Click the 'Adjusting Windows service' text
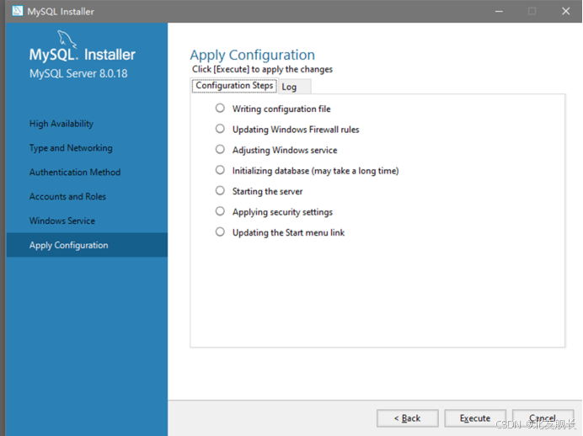This screenshot has width=583, height=436. click(285, 150)
